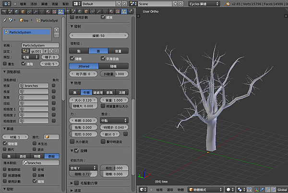
Task: Browse particle settings icon beside gs.001
Action: point(26,51)
